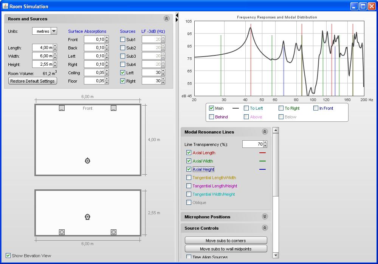
Task: Click the panel divider collapse arrow
Action: click(x=177, y=15)
